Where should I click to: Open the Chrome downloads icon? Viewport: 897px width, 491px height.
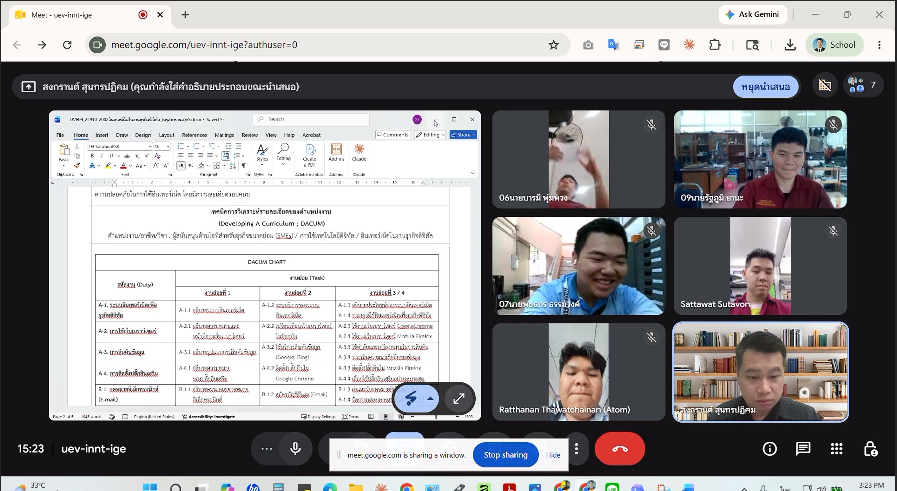pyautogui.click(x=790, y=45)
